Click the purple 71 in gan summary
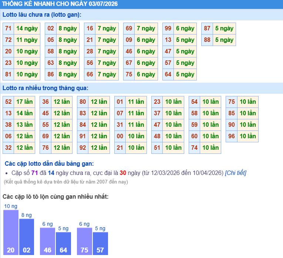Screen dimensions: 283x258 34,173
